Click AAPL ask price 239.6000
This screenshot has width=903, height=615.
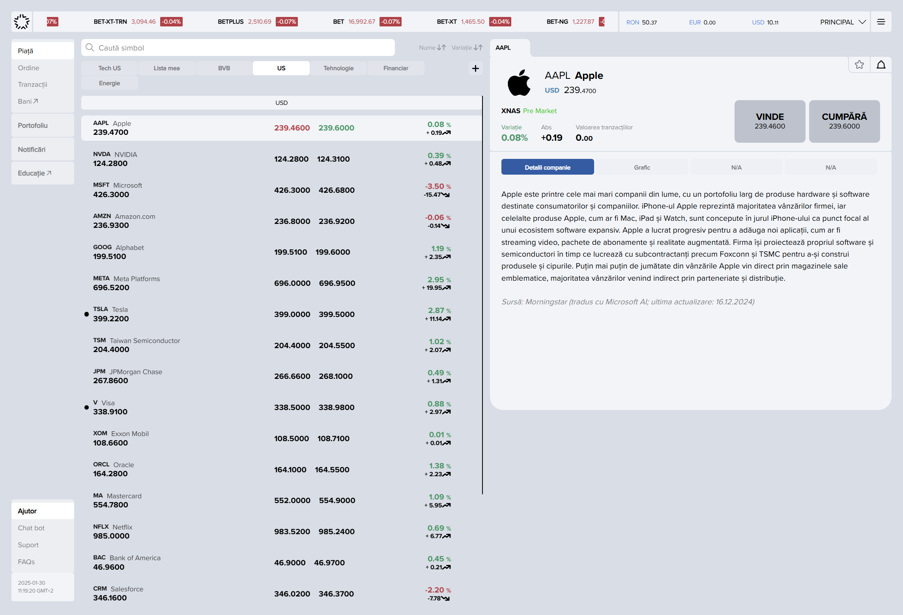pos(336,128)
